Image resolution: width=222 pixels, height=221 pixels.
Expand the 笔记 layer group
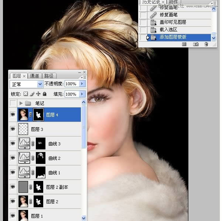tap(21, 103)
